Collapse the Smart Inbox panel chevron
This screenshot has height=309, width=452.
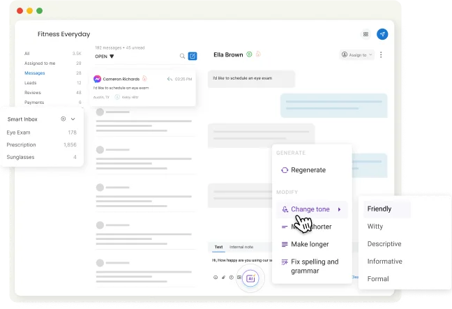pos(73,119)
